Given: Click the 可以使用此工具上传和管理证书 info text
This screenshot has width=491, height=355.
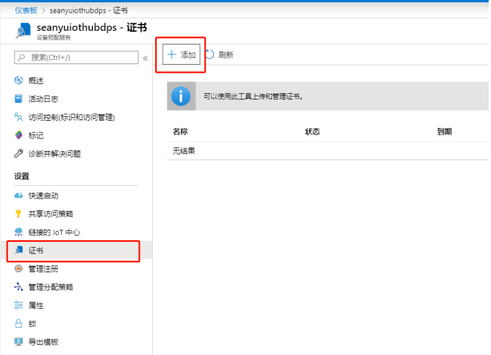Looking at the screenshot, I should pyautogui.click(x=253, y=96).
